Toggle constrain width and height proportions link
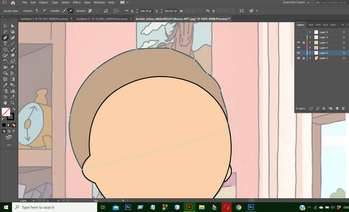Screen dimensions: 349x212 point(208,11)
